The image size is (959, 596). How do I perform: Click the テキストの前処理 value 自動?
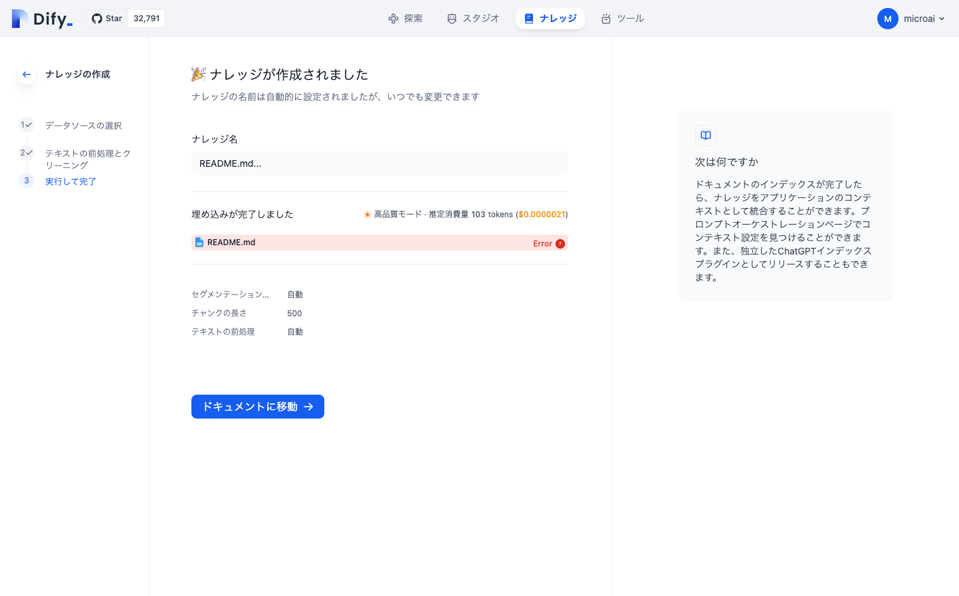(x=295, y=332)
